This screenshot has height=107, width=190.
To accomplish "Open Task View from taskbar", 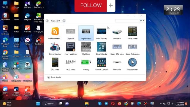I will 61,104.
